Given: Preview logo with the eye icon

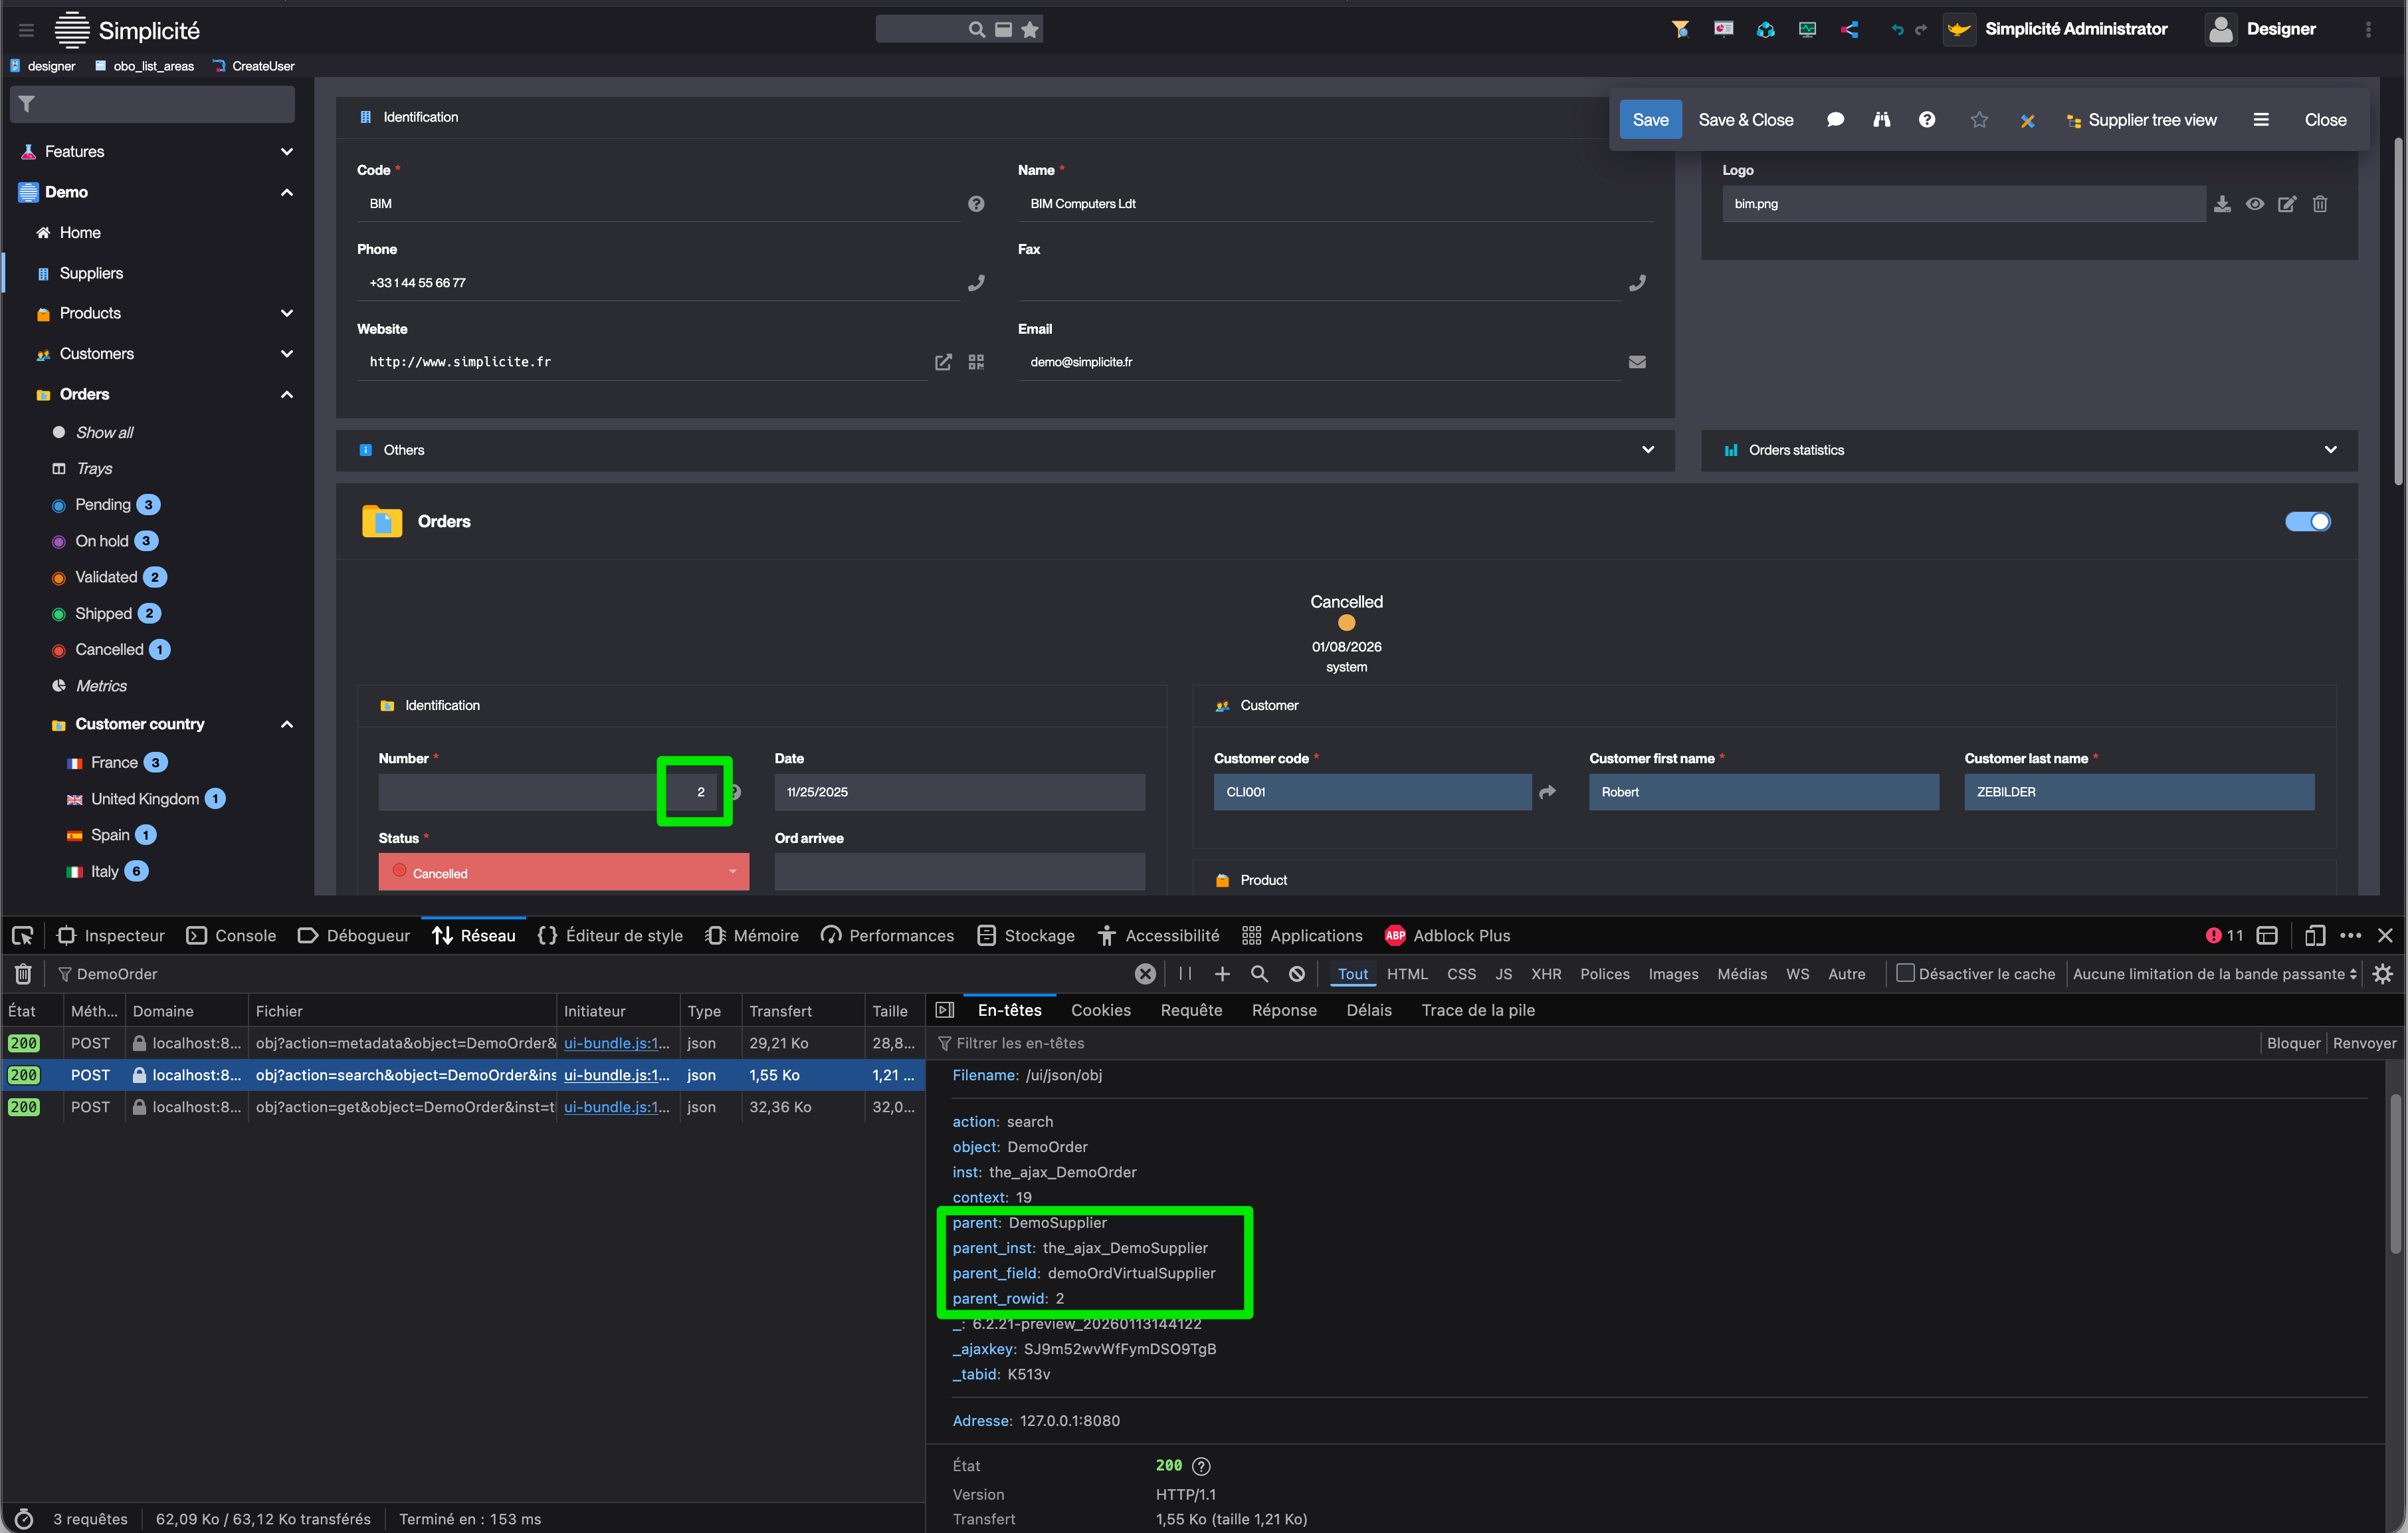Looking at the screenshot, I should [x=2255, y=204].
